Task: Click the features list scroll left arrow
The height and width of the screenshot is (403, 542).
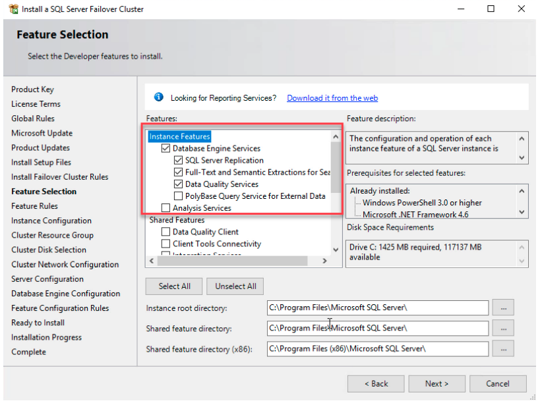Action: tap(152, 261)
